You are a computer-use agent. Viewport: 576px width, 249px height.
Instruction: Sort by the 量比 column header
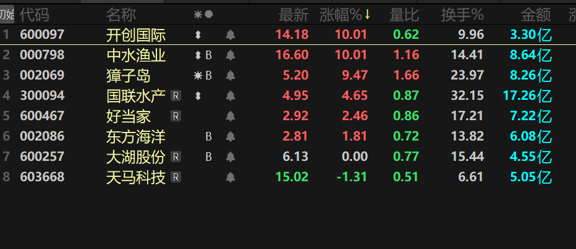[404, 15]
